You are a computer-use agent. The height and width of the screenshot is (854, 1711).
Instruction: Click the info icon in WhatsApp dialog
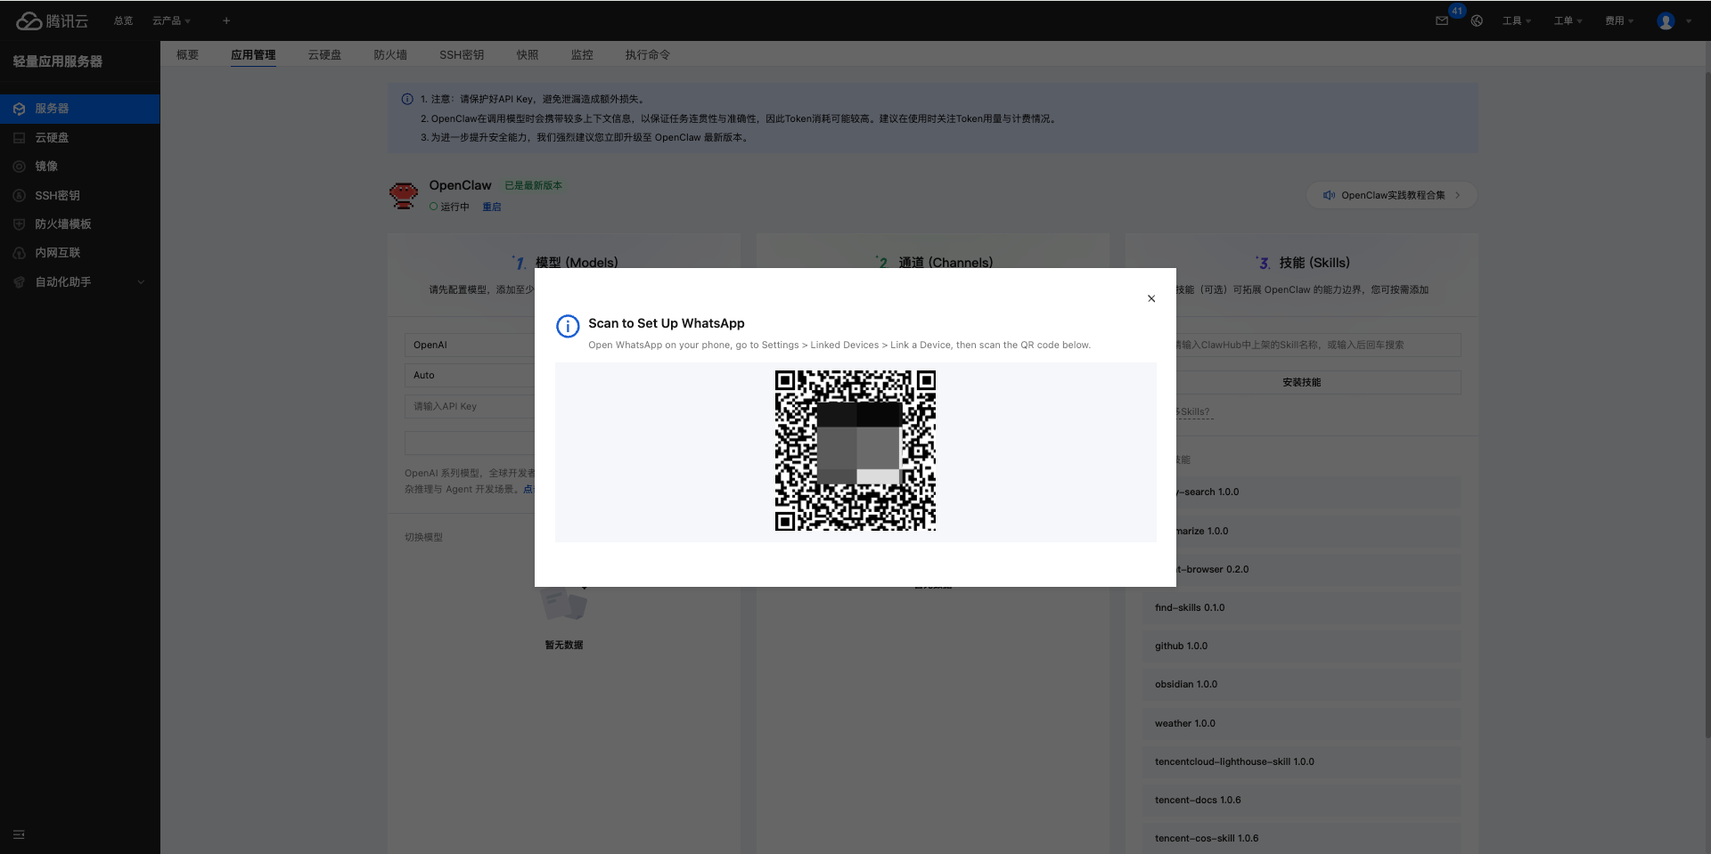[568, 327]
